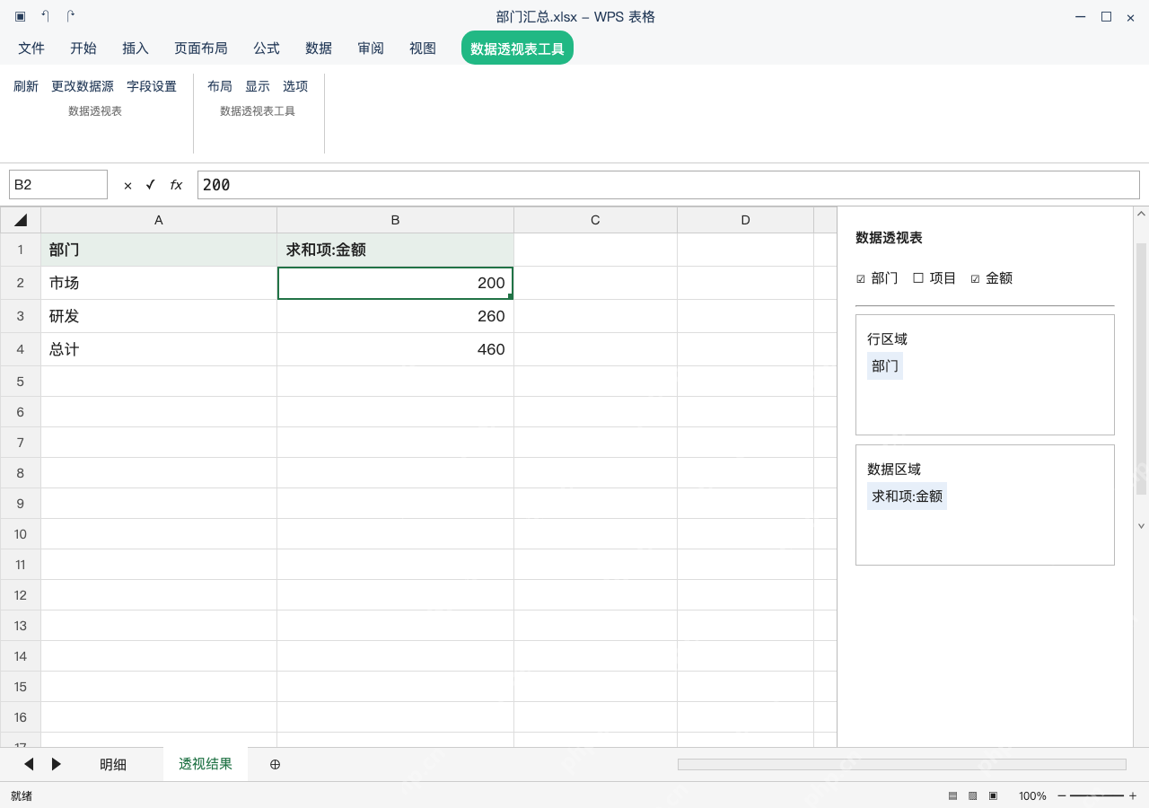1149x808 pixels.
Task: Add a new sheet with the ⊕ icon
Action: tap(276, 764)
